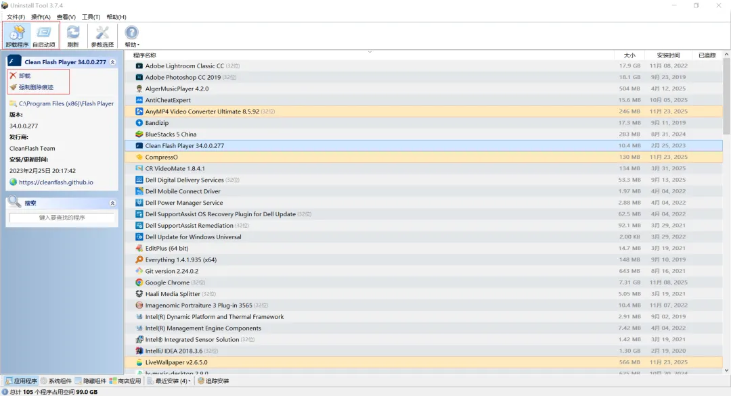The width and height of the screenshot is (731, 396).
Task: Click the CompressO program icon
Action: tap(139, 157)
